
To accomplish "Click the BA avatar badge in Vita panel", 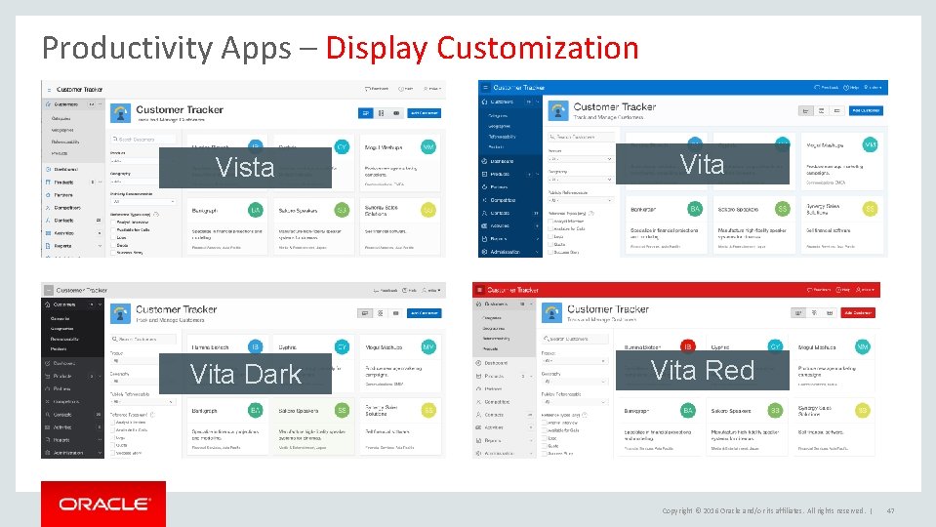I will point(695,208).
